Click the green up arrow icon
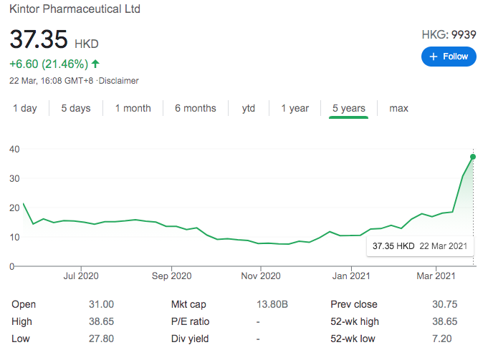Viewport: 488px width, 350px height. click(95, 64)
